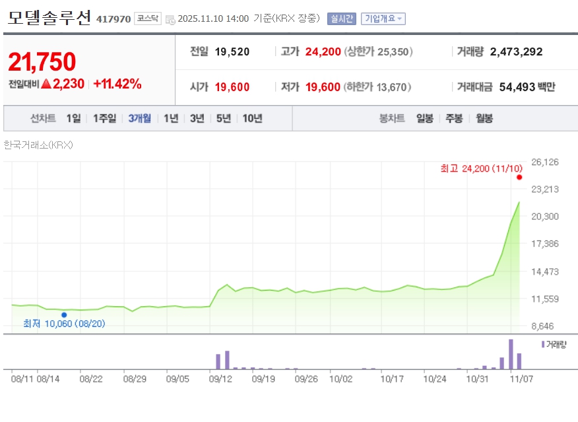Click the red 최고 24,200 peak dot

point(519,177)
